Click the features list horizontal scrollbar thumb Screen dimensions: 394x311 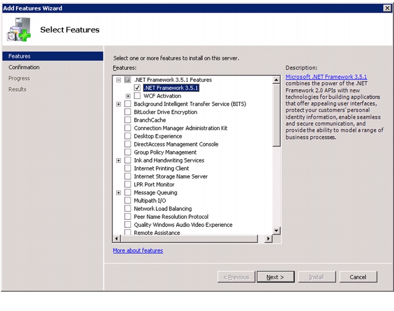tap(189, 239)
